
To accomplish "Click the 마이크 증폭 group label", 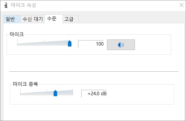I will (25, 84).
